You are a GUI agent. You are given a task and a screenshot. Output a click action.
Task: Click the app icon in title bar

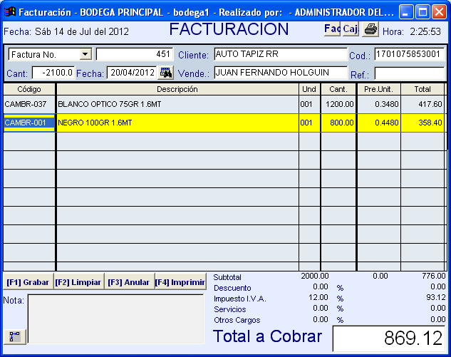[x=10, y=12]
